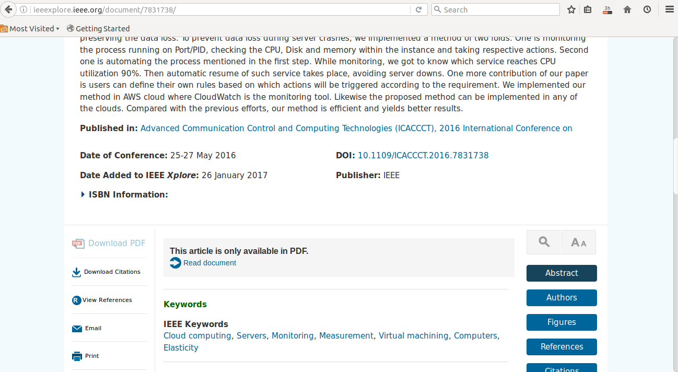Open the Firefox hamburger menu

669,9
